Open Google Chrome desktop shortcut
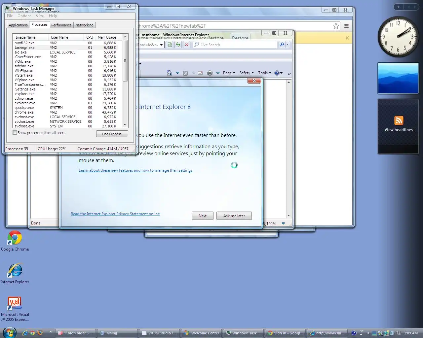The image size is (423, 338). (x=15, y=241)
